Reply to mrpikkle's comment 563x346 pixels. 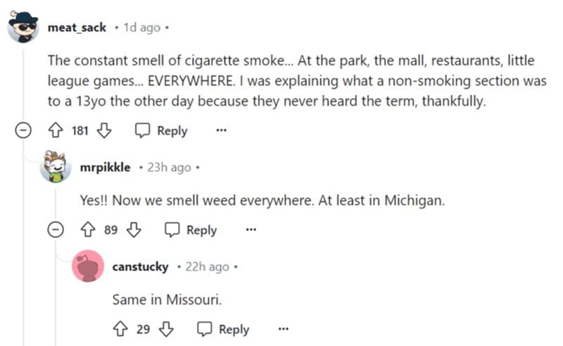(191, 230)
